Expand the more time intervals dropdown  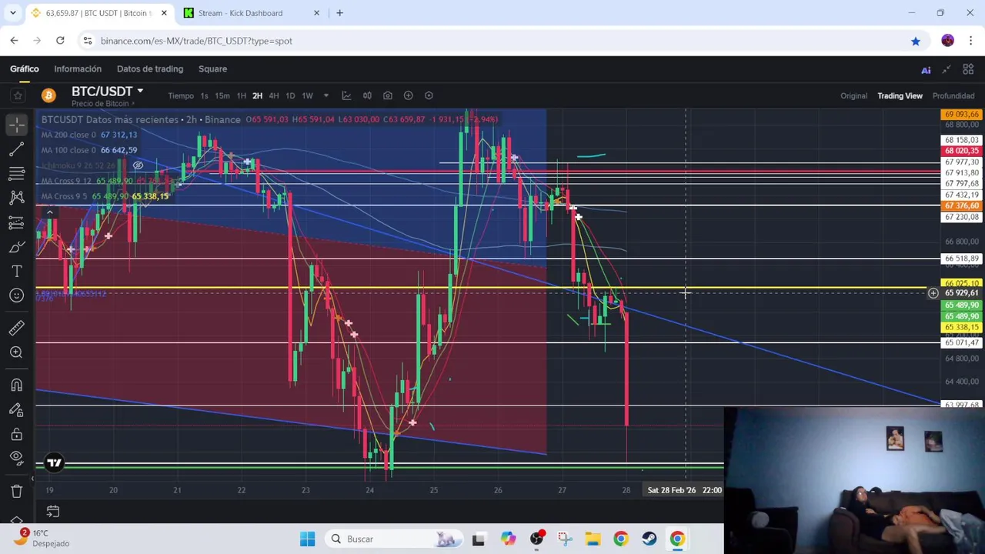(x=326, y=95)
